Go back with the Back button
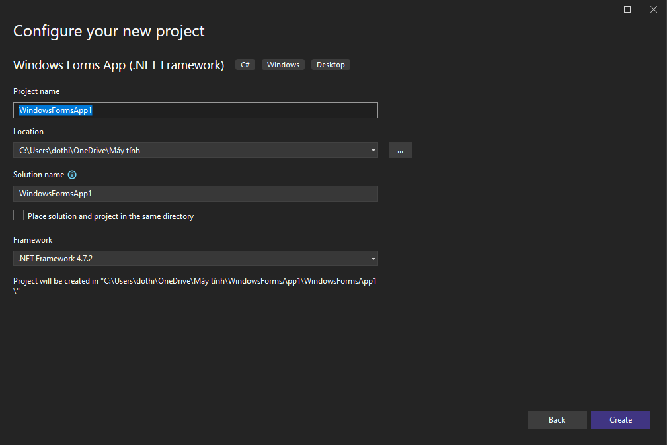Screen dimensions: 667x445 (557, 420)
